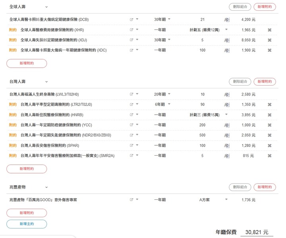
Task: Click the 3,895 元 premium amount
Action: [248, 115]
